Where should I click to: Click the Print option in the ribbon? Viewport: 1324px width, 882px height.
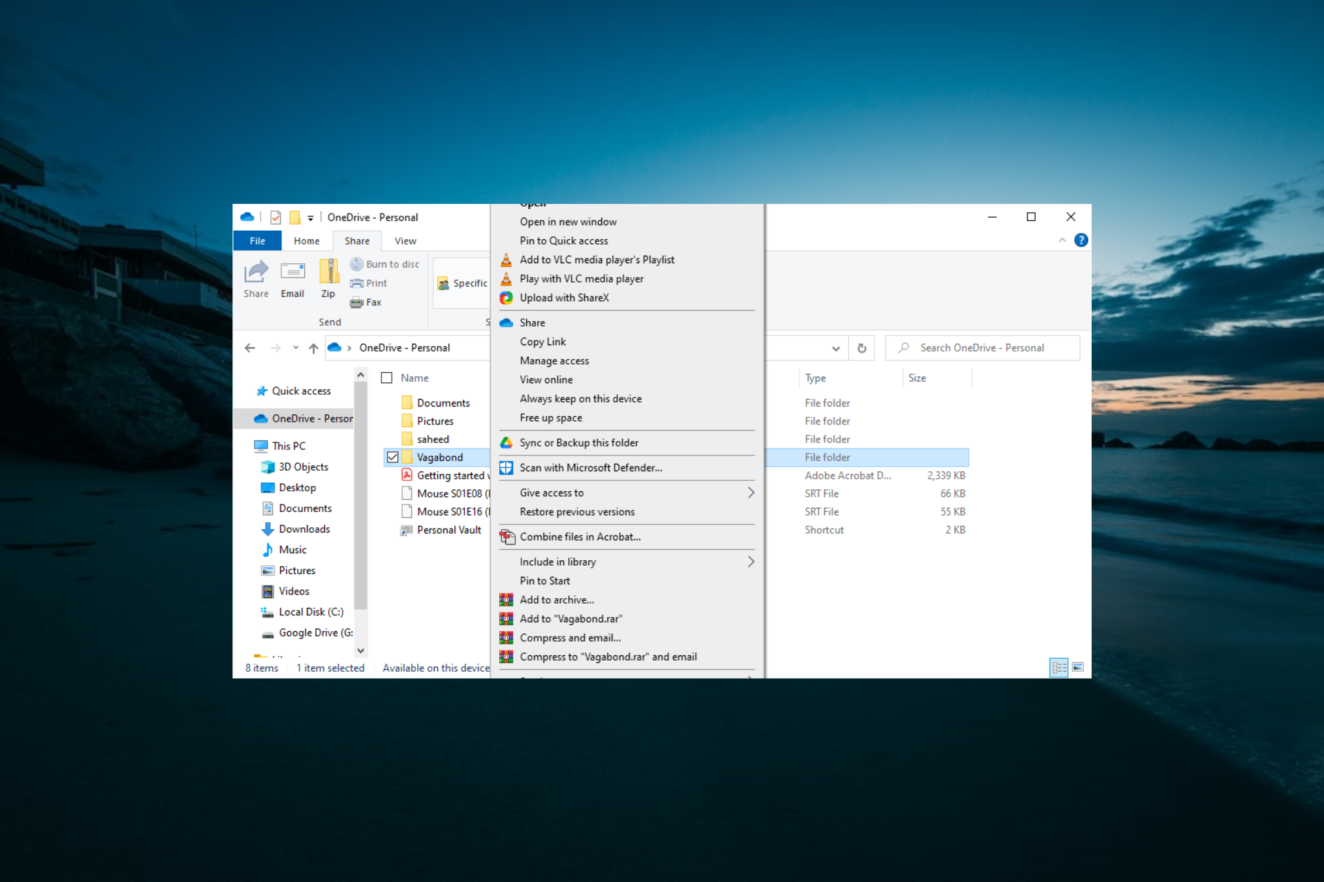point(369,283)
